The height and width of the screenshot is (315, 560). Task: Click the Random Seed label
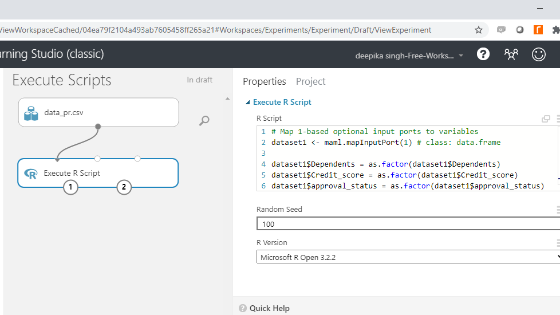click(x=279, y=209)
